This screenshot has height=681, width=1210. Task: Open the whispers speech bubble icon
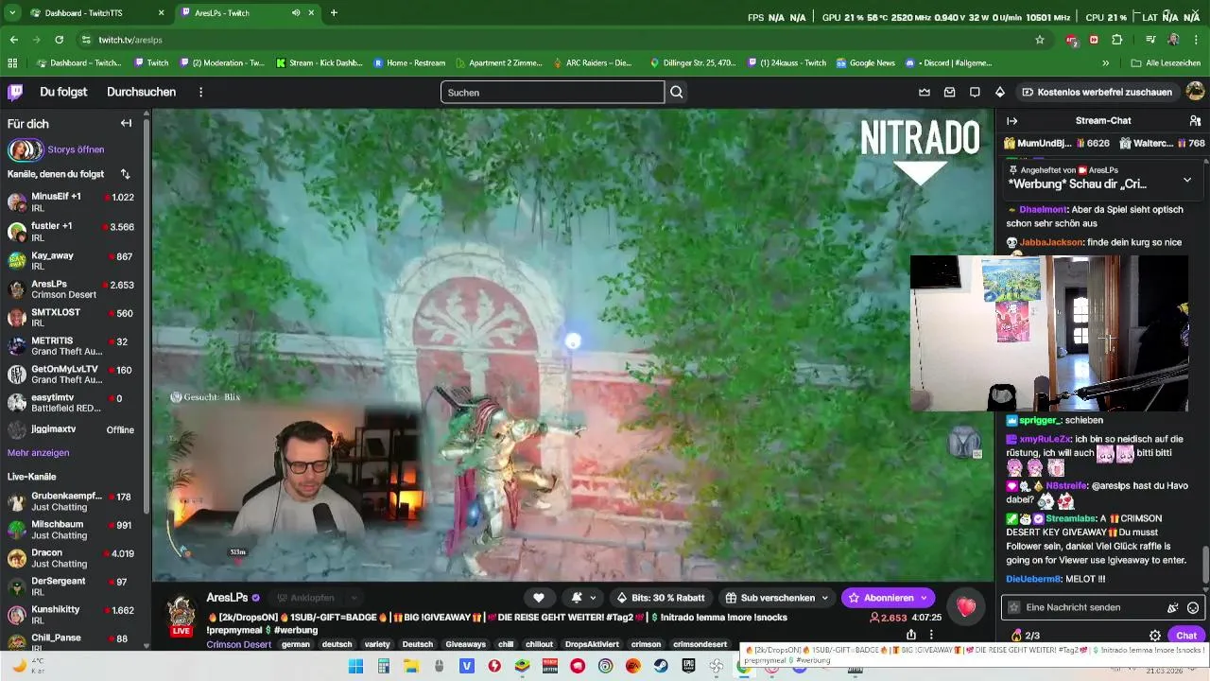pyautogui.click(x=975, y=92)
